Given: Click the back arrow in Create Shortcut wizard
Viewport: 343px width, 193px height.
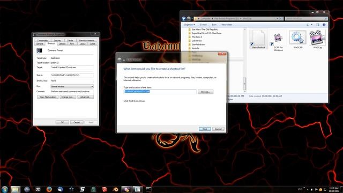Looking at the screenshot, I should (120, 60).
